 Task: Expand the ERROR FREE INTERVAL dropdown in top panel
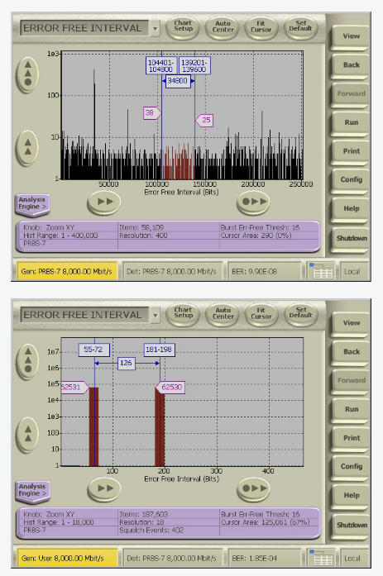(156, 28)
